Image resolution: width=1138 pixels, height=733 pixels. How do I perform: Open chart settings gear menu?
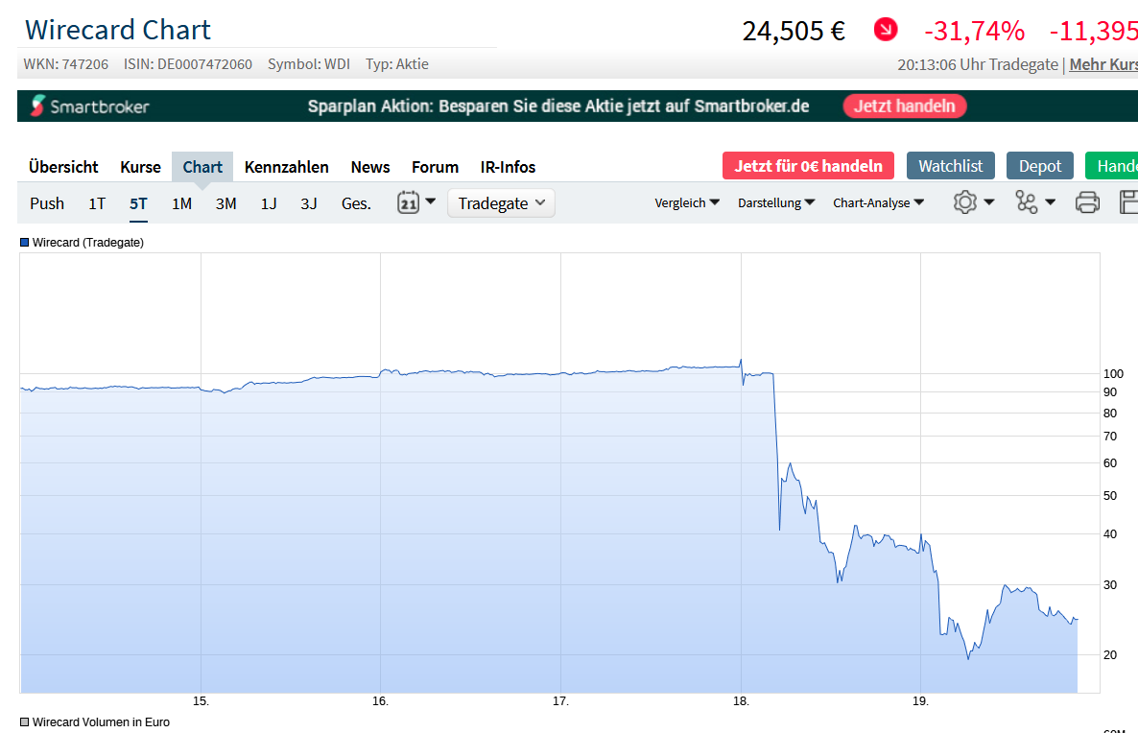click(x=973, y=202)
